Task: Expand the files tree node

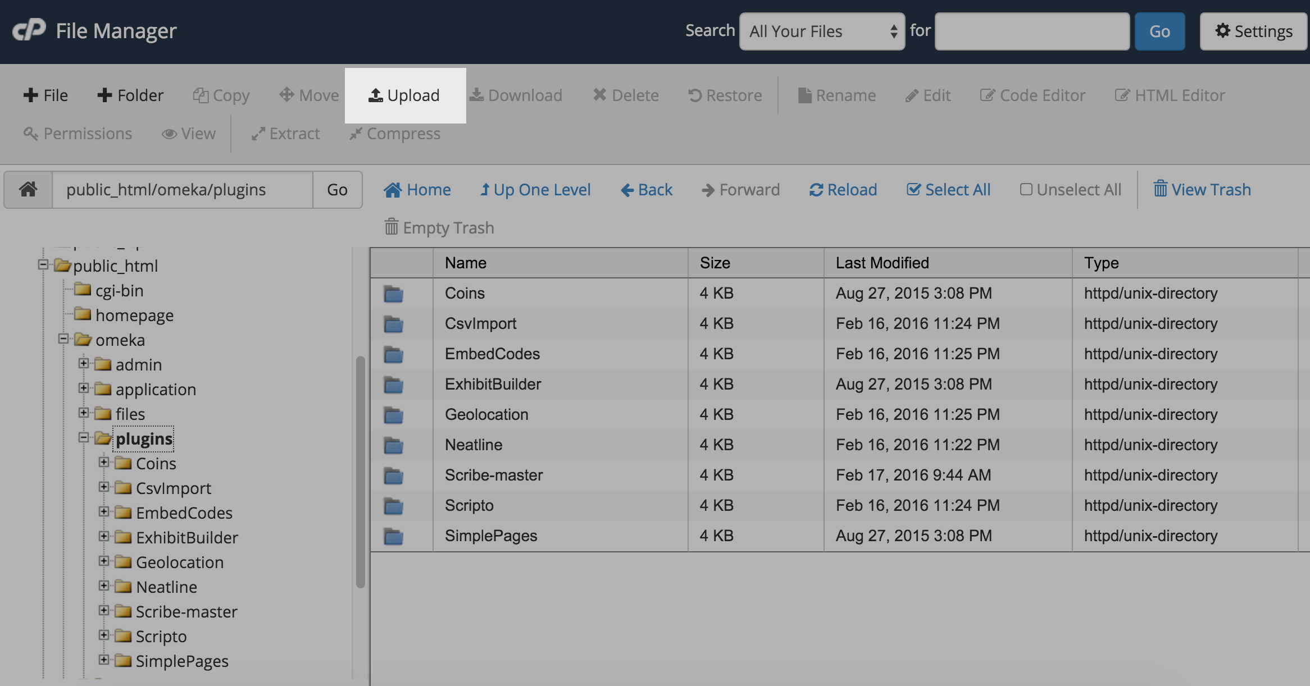Action: point(84,413)
